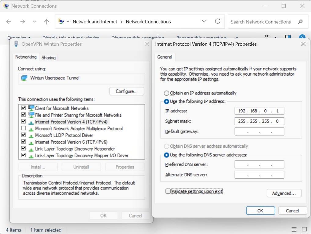Image resolution: width=311 pixels, height=234 pixels.
Task: Select the General tab in IPv4 Properties
Action: [165, 57]
